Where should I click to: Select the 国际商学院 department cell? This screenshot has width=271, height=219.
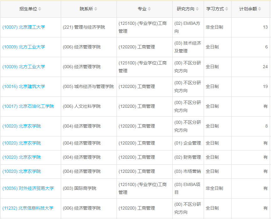(81, 188)
